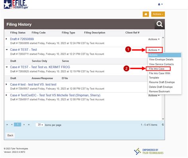Expand the test test VS. test test row
Viewport: 188px width, 158px height.
6,84
